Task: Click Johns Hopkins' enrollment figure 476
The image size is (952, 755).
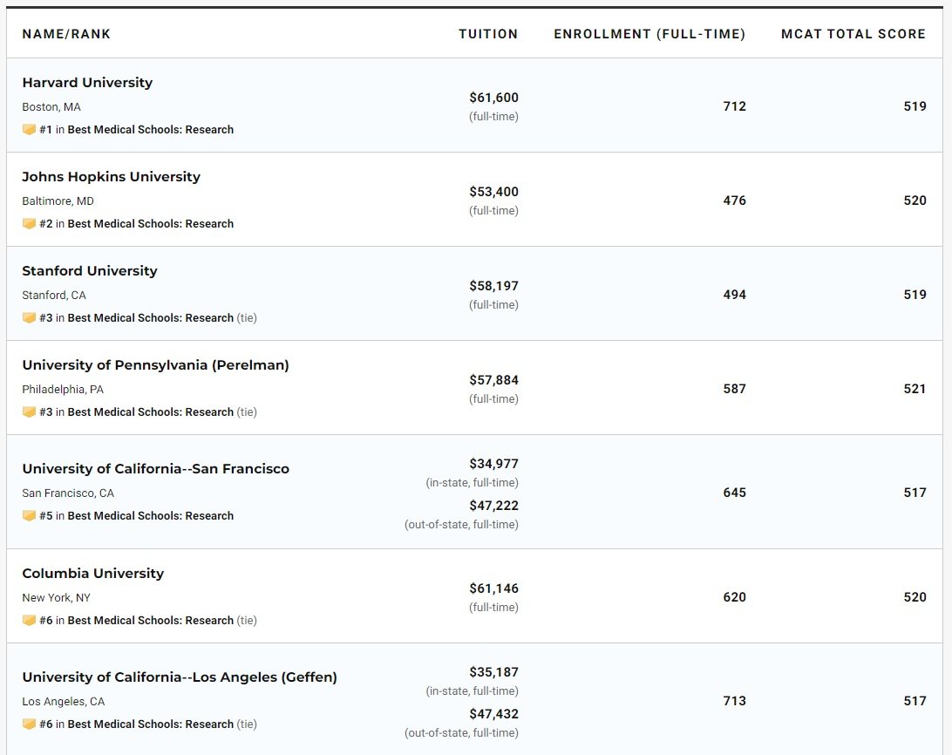Action: pyautogui.click(x=734, y=201)
